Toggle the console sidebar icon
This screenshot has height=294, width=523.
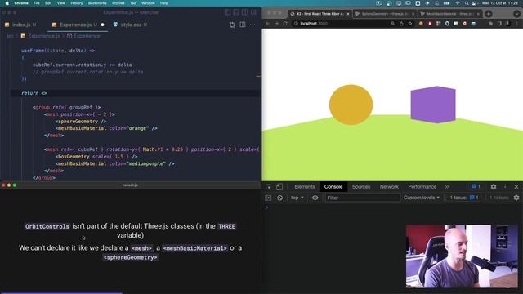(x=268, y=198)
